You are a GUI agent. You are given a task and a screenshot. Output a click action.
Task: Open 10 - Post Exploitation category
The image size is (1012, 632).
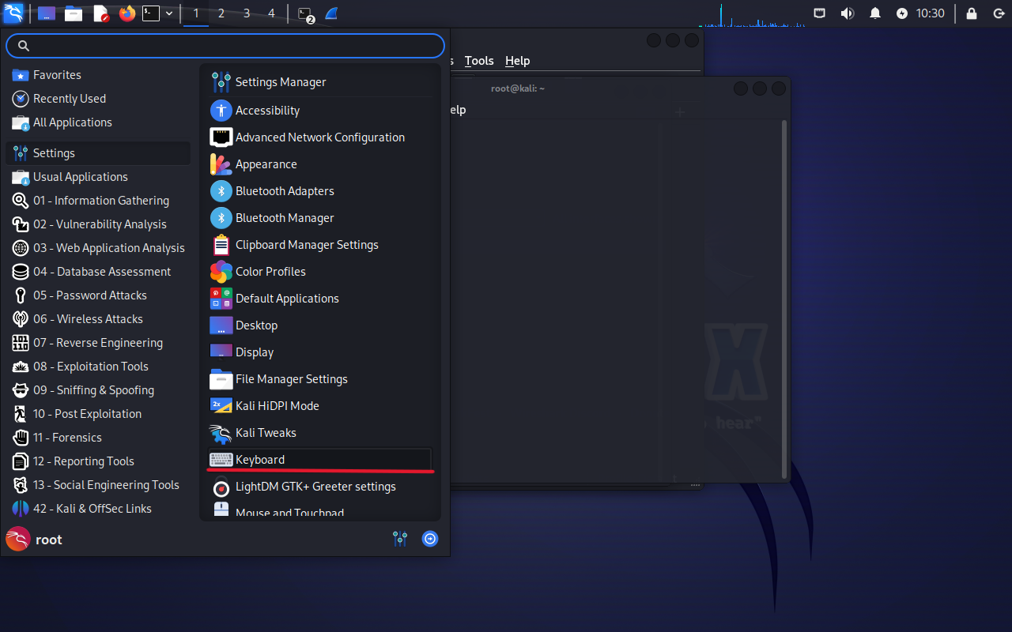coord(98,414)
